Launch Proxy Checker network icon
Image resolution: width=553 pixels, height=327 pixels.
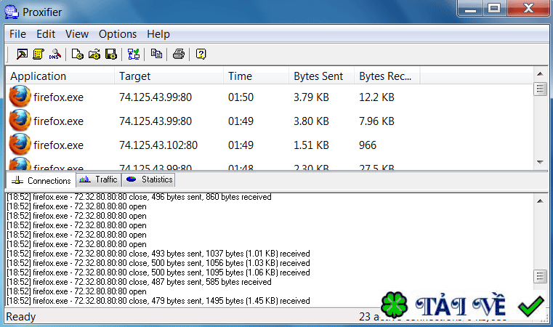133,54
